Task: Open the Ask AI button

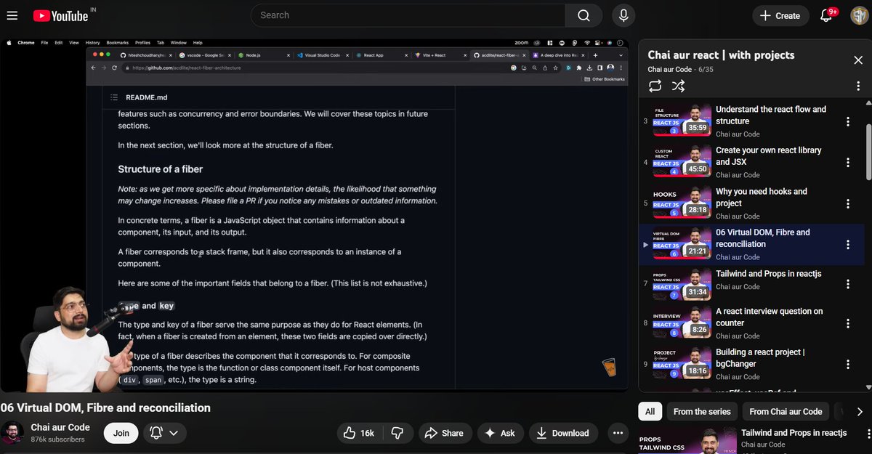Action: 500,433
